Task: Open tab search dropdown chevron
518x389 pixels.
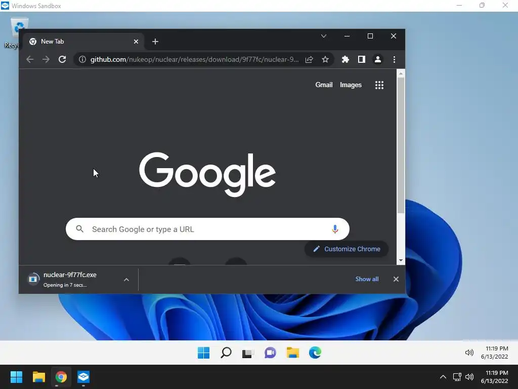Action: click(x=324, y=36)
